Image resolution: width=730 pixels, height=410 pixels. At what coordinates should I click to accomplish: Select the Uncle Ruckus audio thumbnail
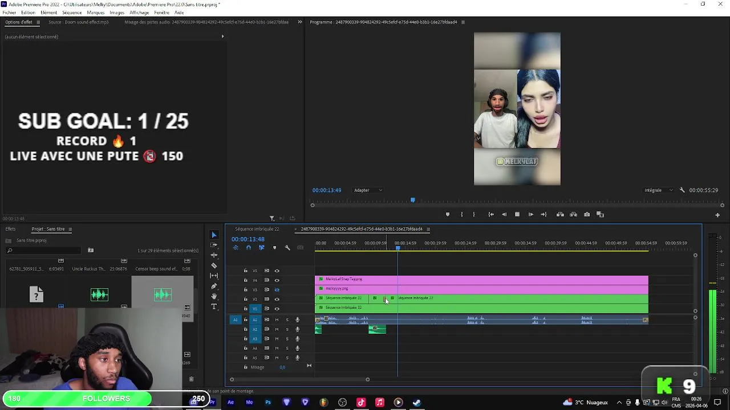99,294
